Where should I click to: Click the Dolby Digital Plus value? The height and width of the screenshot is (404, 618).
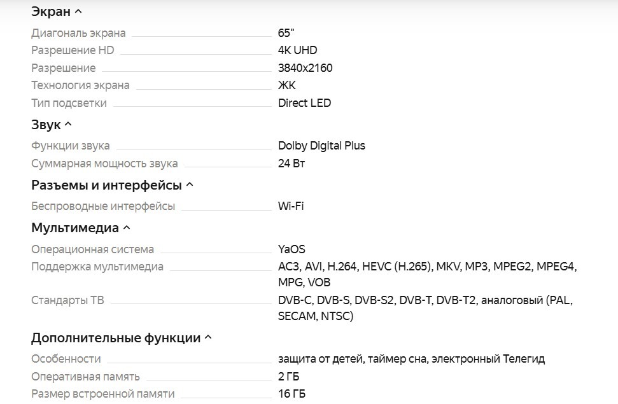321,146
